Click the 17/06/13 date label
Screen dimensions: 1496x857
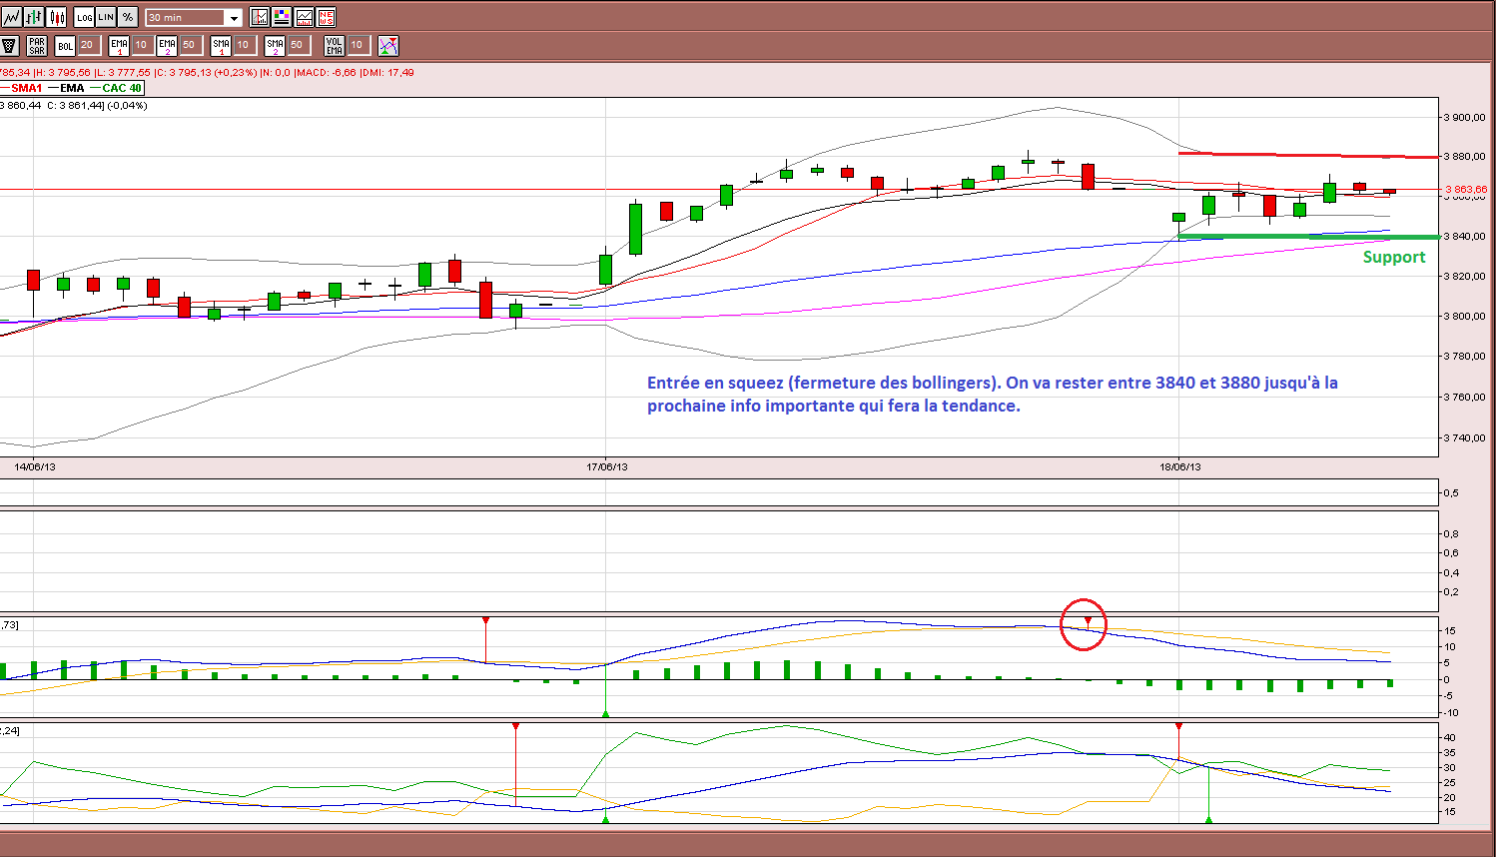(x=607, y=466)
